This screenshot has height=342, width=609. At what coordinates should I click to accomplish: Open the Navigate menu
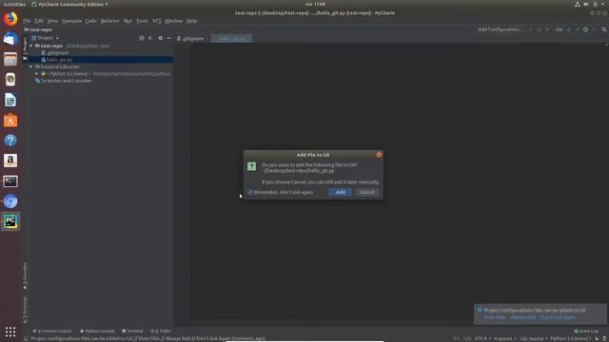click(71, 21)
